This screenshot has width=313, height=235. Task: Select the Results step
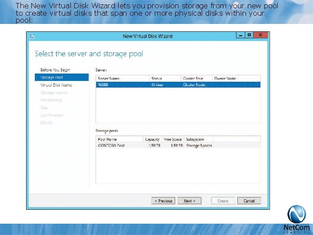click(x=47, y=123)
